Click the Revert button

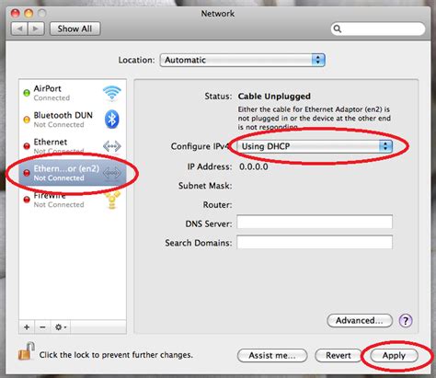coord(338,356)
